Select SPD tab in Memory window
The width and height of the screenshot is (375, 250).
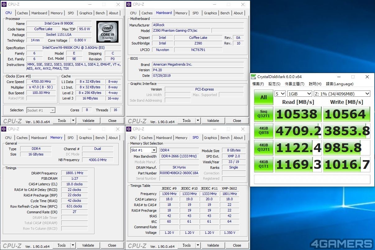coord(71,138)
